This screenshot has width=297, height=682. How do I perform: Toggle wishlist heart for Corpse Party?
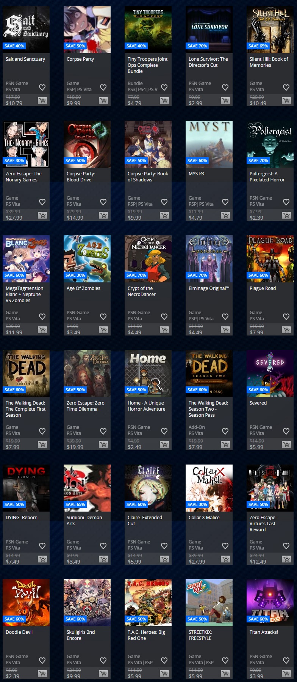click(x=103, y=87)
